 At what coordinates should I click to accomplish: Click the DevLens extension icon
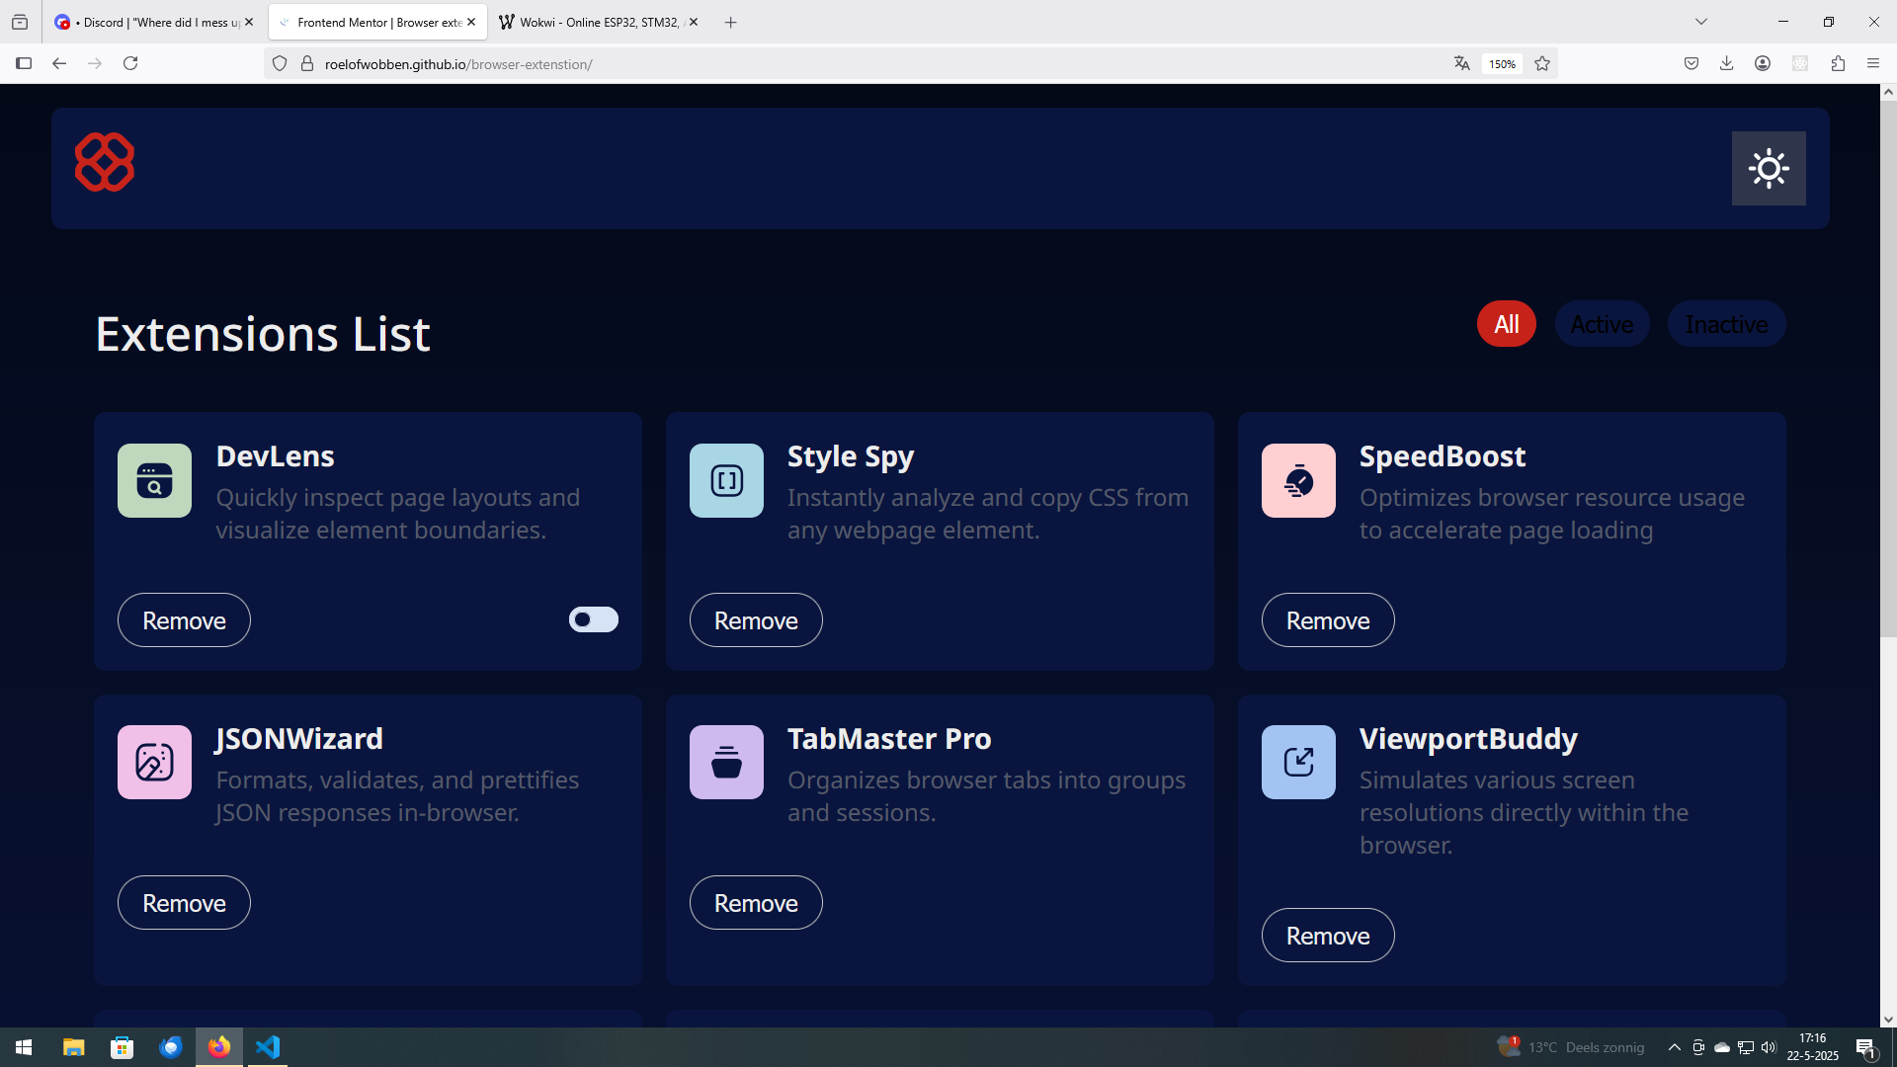(154, 481)
